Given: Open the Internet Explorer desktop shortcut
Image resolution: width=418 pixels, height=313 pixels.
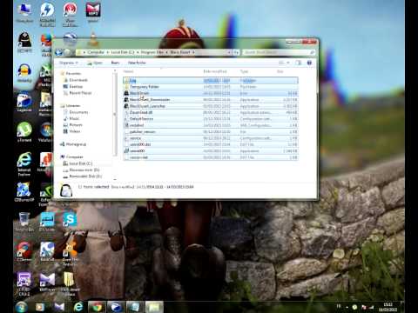Looking at the screenshot, I should tap(24, 163).
